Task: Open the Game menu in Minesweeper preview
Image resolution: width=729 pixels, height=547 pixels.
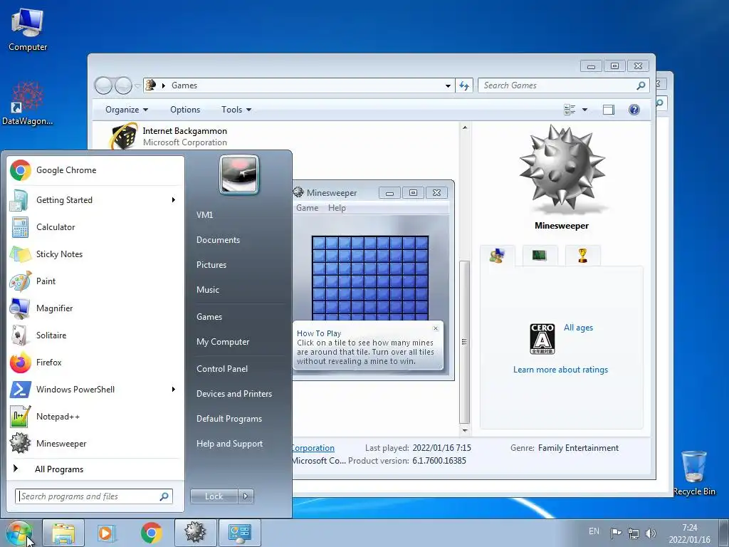Action: click(308, 208)
